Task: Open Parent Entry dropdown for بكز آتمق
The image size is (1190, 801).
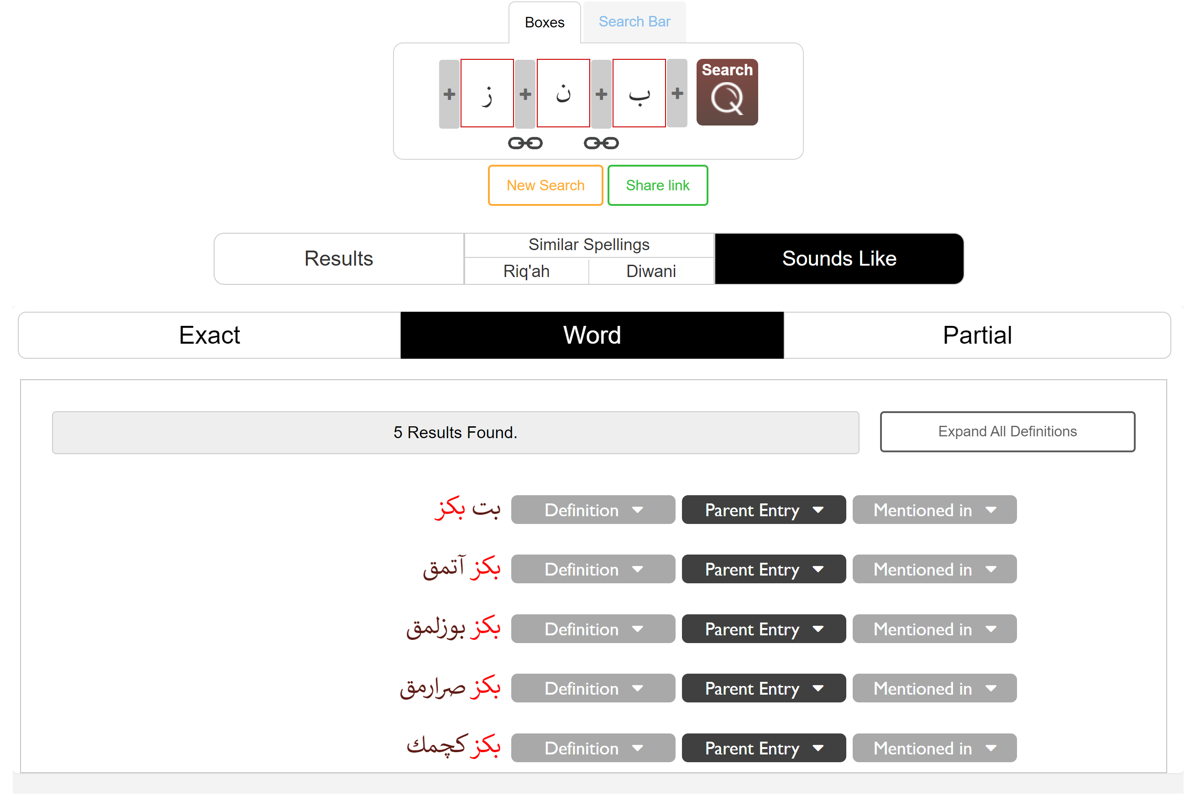Action: [x=763, y=569]
